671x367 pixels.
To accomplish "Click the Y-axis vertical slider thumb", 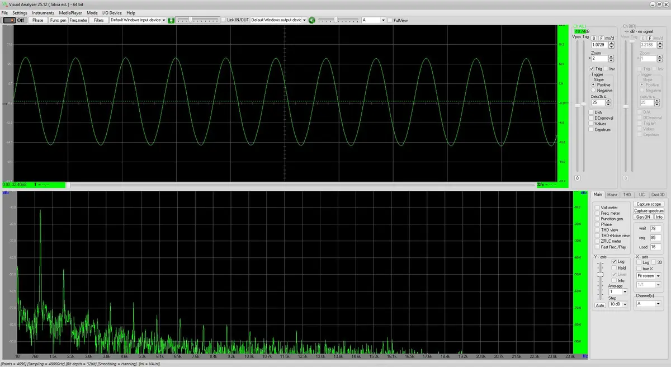I will pos(600,275).
